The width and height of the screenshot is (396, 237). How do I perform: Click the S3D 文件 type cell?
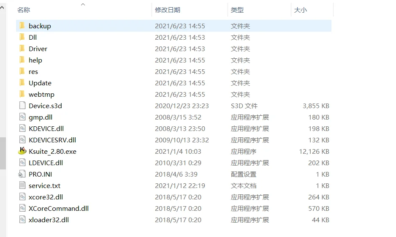pos(244,106)
